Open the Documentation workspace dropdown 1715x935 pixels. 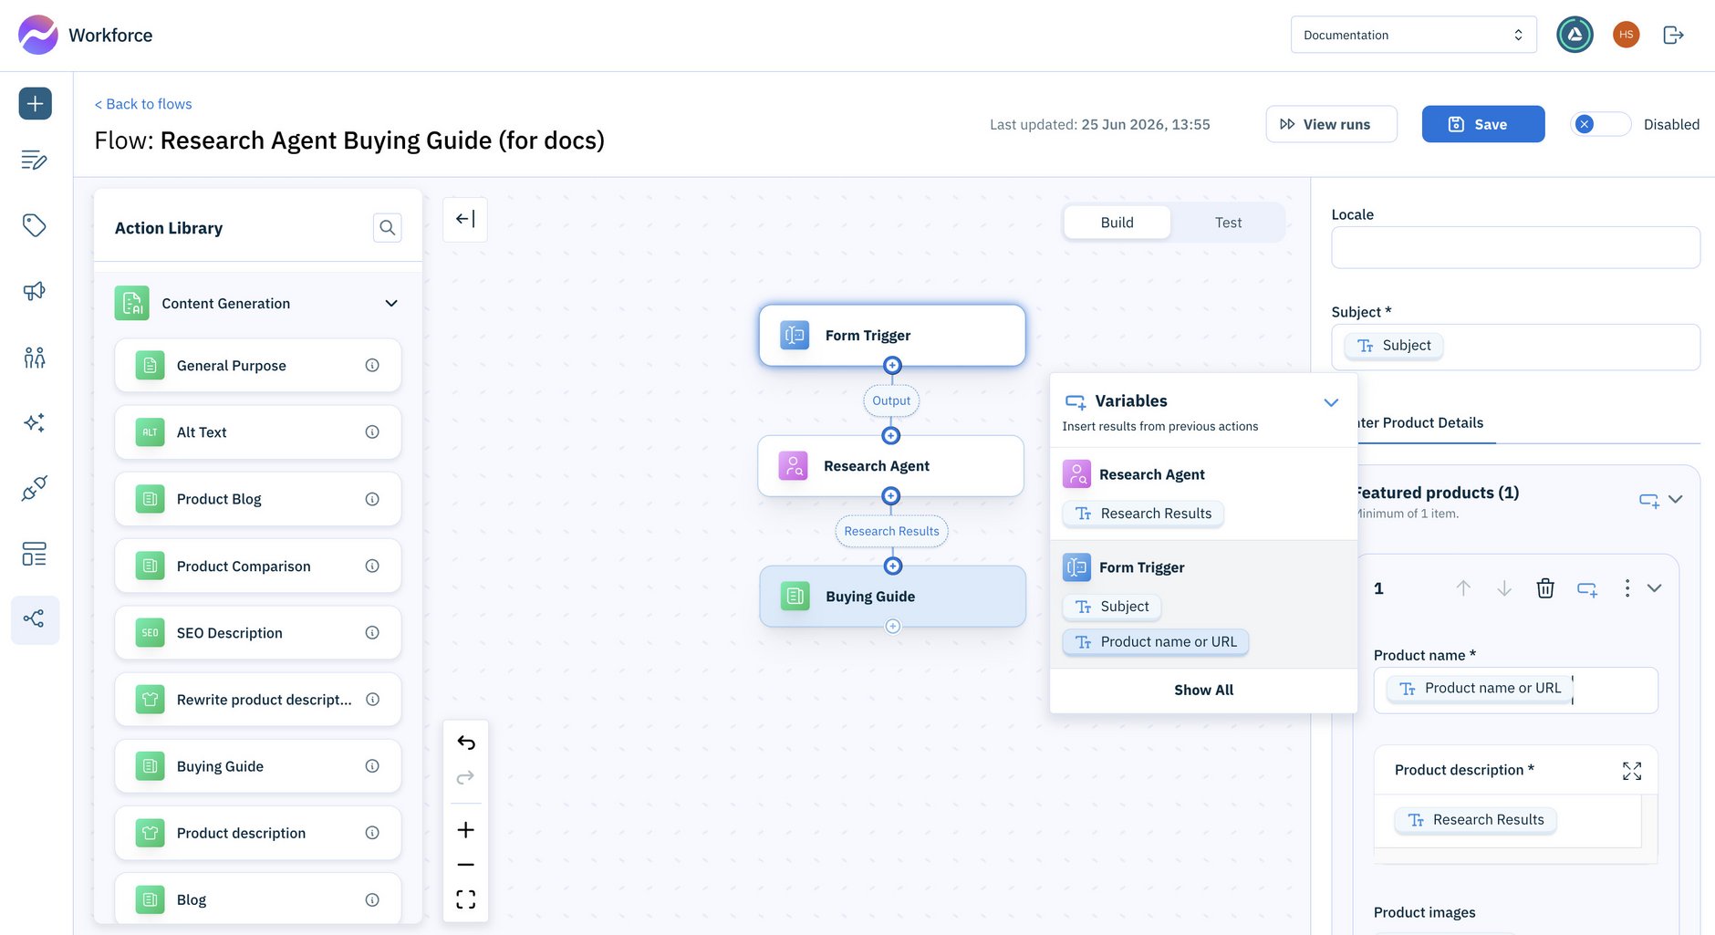pos(1413,35)
